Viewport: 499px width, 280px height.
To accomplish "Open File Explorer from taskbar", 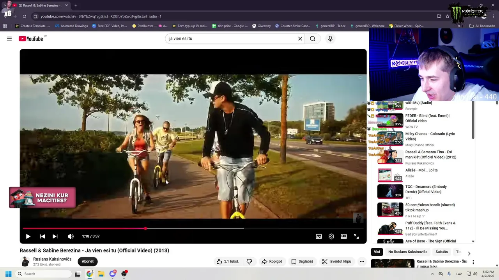I will tap(101, 274).
